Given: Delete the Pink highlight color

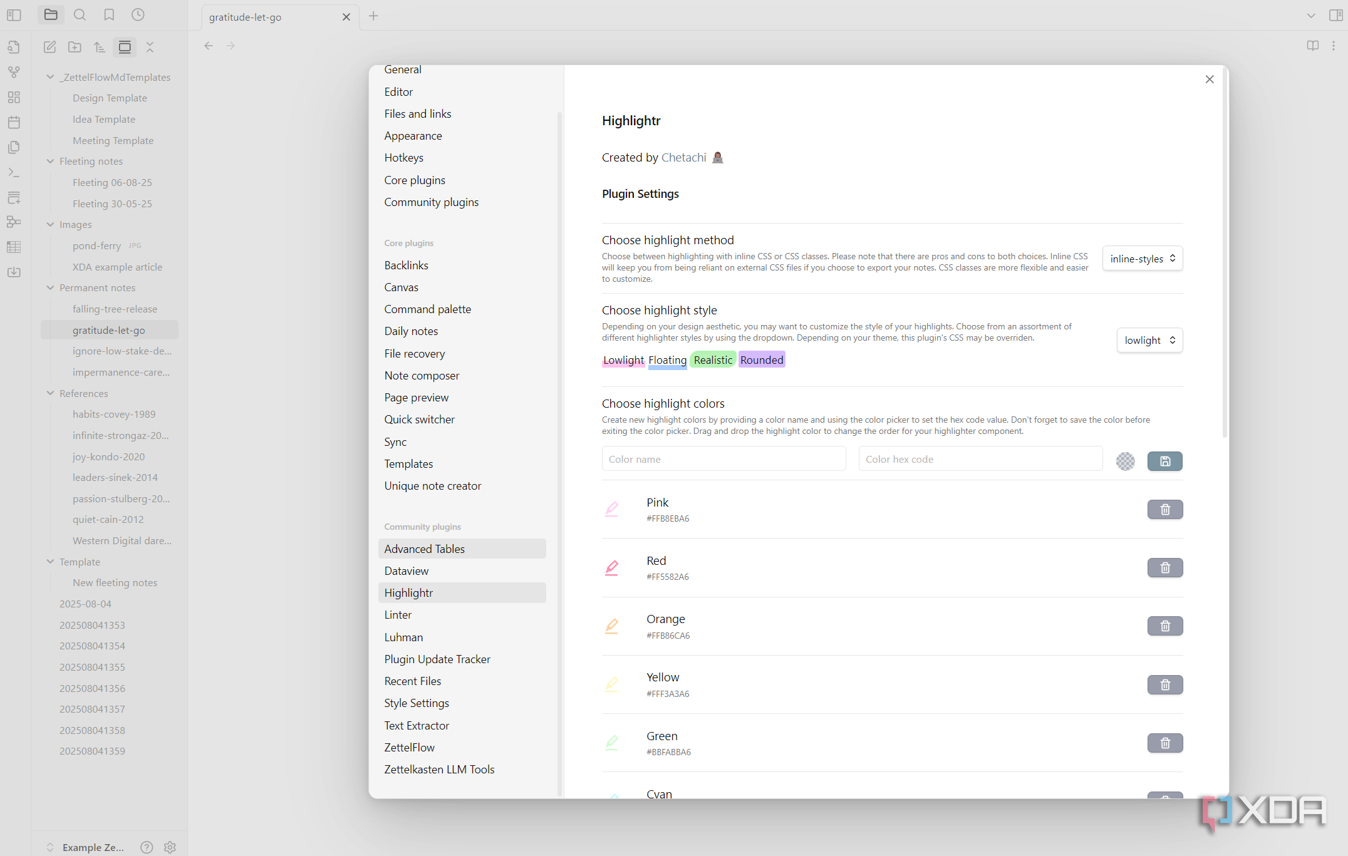Looking at the screenshot, I should pos(1165,510).
